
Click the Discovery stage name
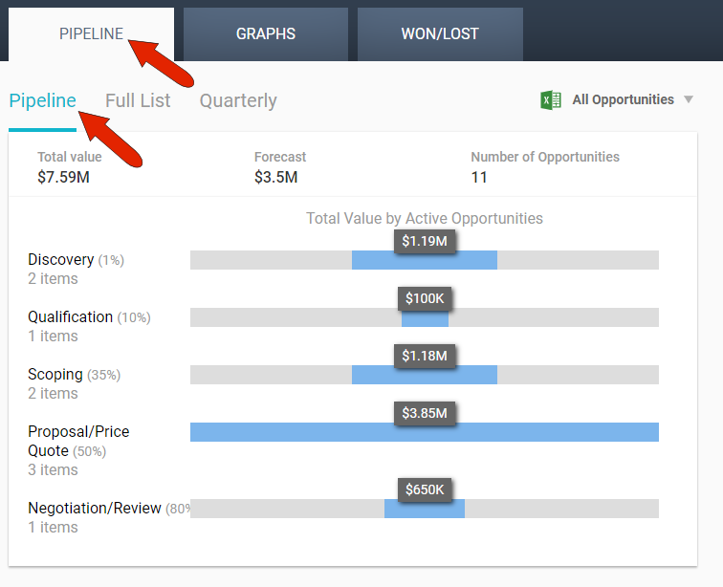tap(60, 260)
